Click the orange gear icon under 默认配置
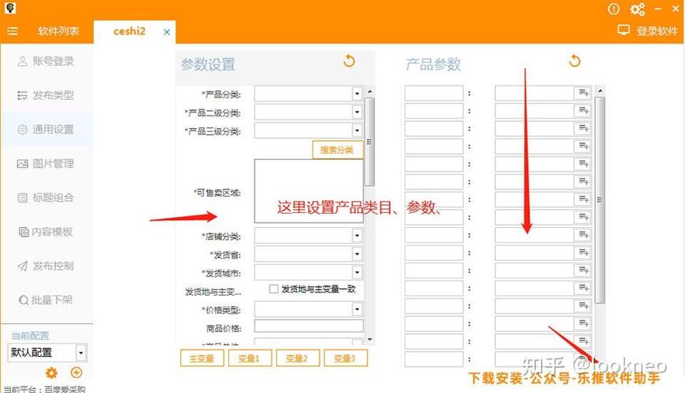 [x=51, y=373]
